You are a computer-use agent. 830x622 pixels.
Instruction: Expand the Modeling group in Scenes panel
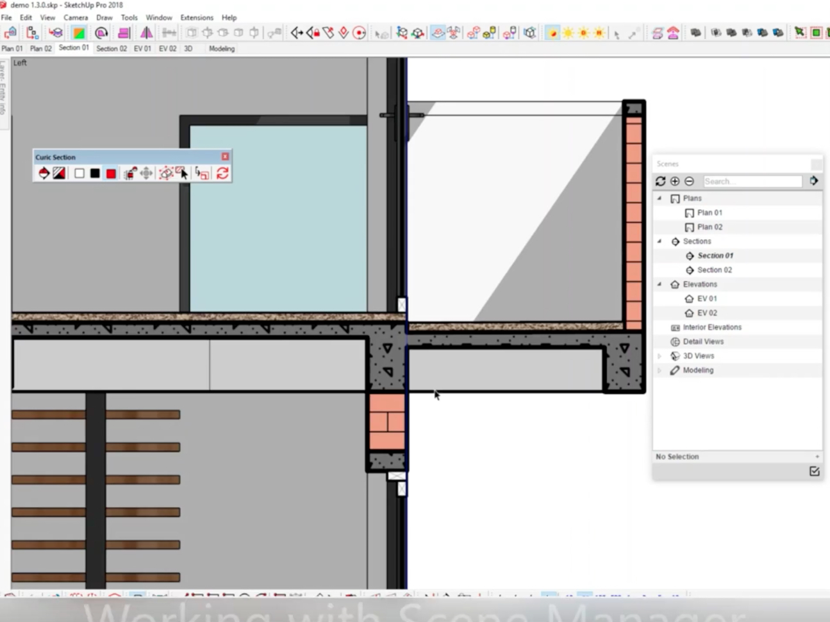(x=660, y=370)
